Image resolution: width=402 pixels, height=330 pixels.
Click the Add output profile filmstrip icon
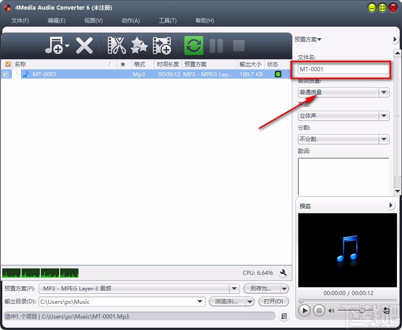[162, 46]
